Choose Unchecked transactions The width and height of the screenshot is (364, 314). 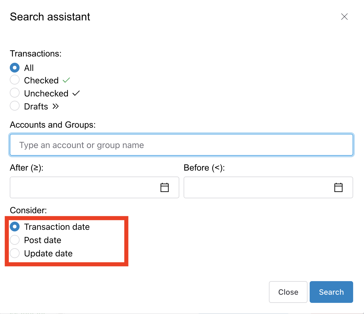tap(15, 93)
